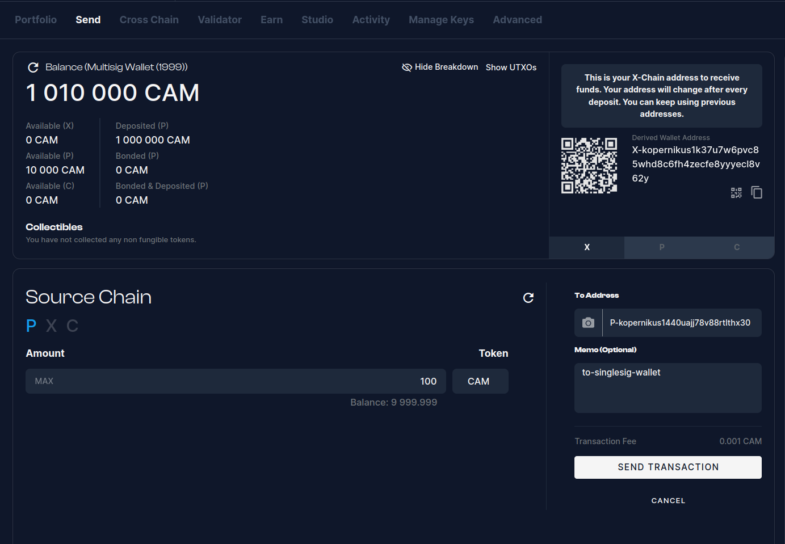Image resolution: width=785 pixels, height=544 pixels.
Task: Click the Memo text field
Action: coord(668,388)
